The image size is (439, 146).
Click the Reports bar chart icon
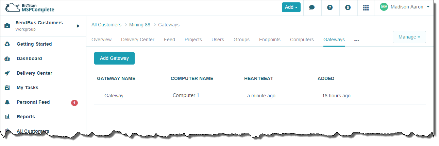pyautogui.click(x=7, y=117)
